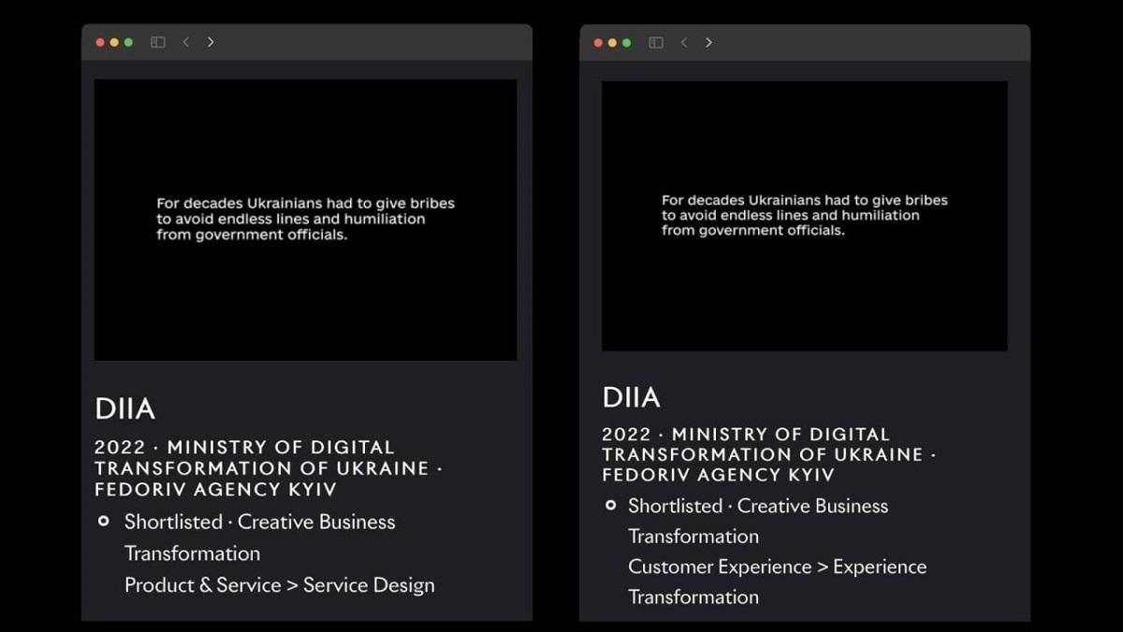Minimize the left window with yellow button
Screen dimensions: 1123x632
pyautogui.click(x=114, y=42)
